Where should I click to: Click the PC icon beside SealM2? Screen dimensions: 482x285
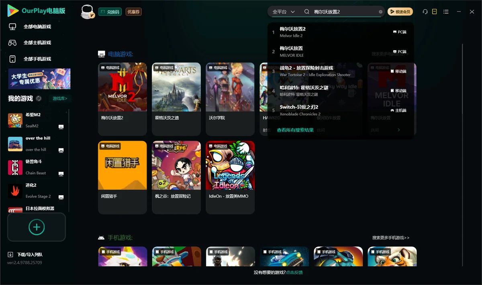coord(61,127)
